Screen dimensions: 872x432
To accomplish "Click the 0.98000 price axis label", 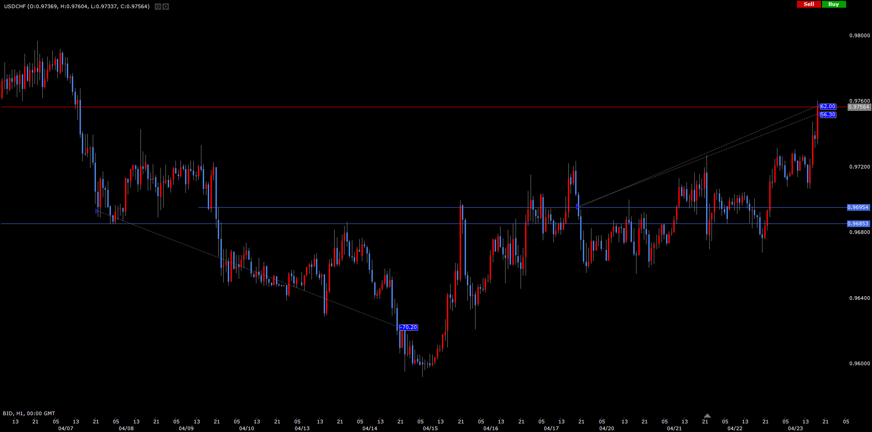I will (859, 35).
